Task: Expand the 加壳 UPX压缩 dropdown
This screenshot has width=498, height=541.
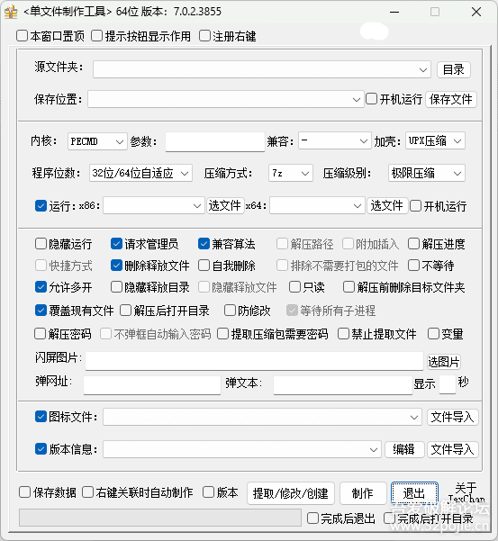Action: (x=435, y=140)
